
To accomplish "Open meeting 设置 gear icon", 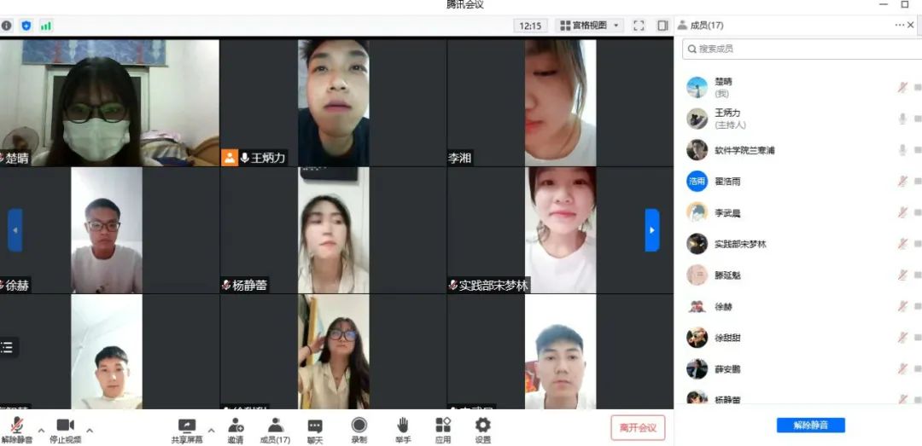I will pyautogui.click(x=483, y=426).
